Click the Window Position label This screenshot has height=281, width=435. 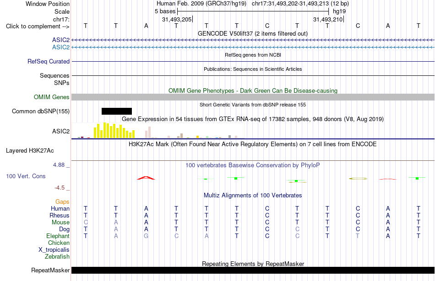pos(48,4)
